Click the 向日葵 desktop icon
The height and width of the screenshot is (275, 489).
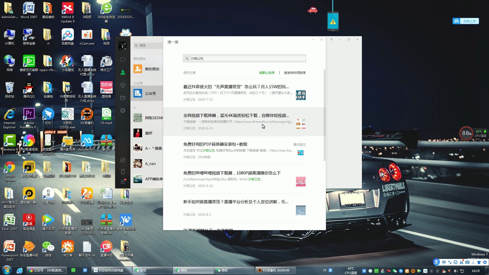point(68,249)
